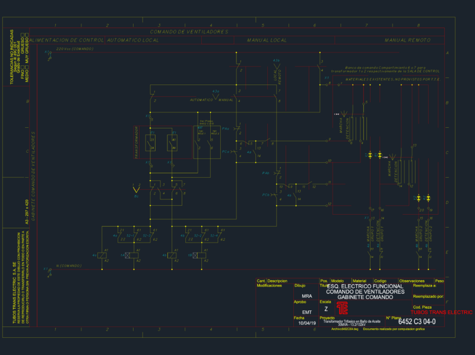
Task: Select 'ESQ. ELECTRICO FUNCIONAL' title text
Action: (365, 287)
